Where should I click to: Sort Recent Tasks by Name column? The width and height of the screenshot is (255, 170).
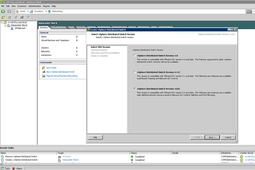click(28, 153)
